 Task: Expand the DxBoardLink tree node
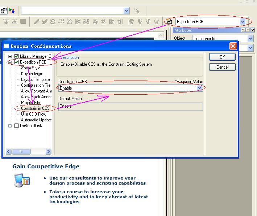coord(10,126)
